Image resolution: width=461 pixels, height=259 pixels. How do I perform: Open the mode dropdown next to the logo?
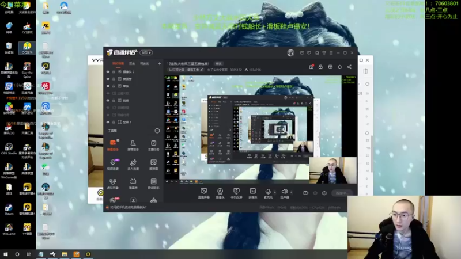[x=146, y=53]
